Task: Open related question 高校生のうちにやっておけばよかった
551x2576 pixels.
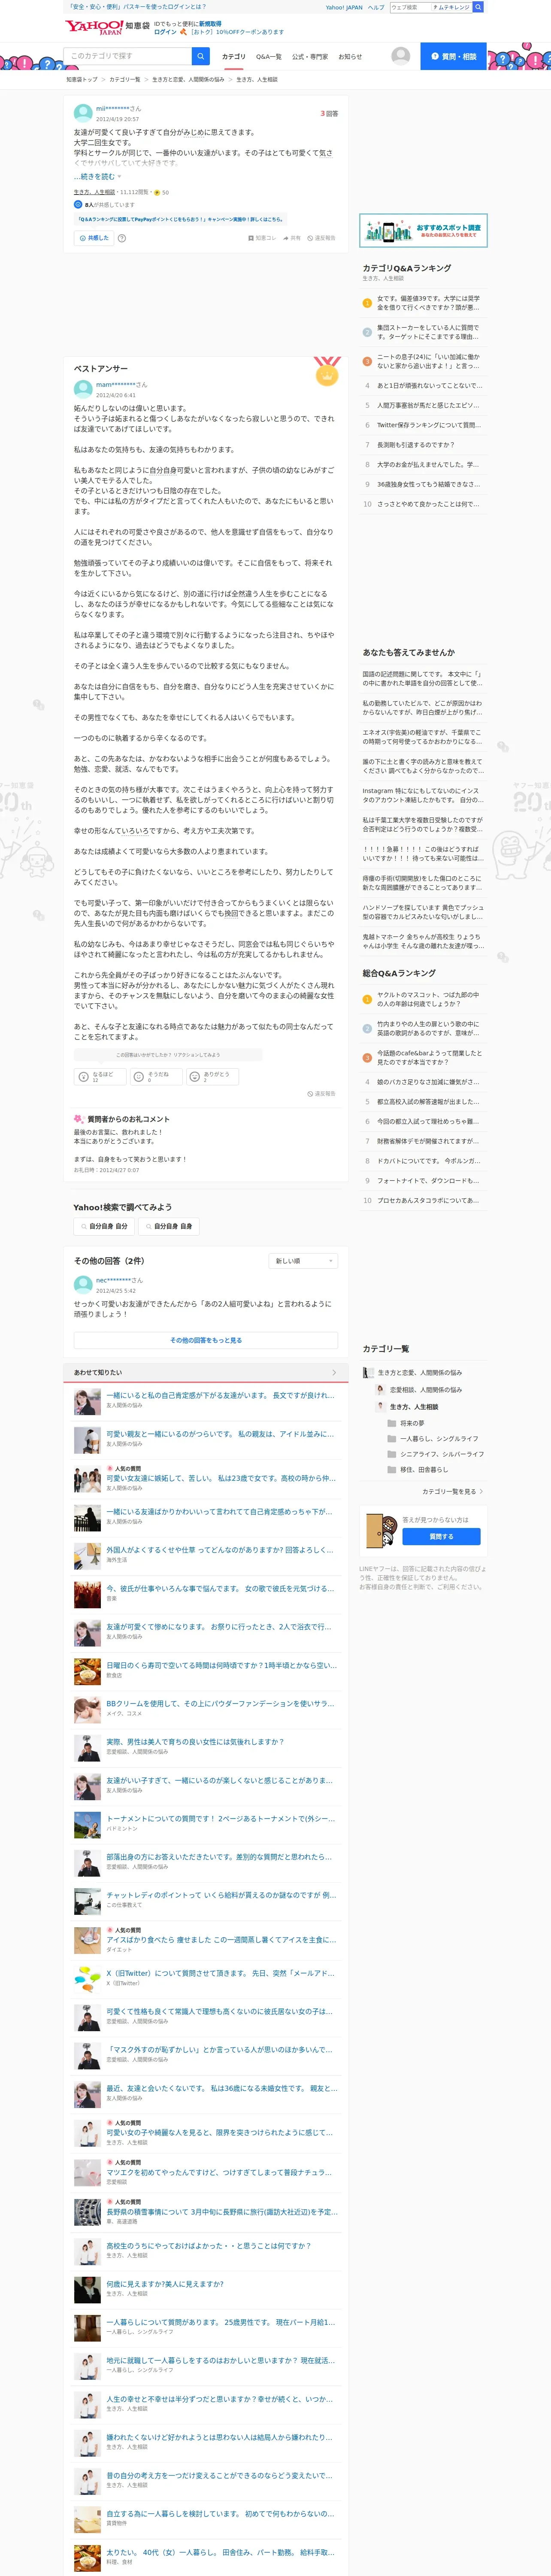Action: point(209,2245)
